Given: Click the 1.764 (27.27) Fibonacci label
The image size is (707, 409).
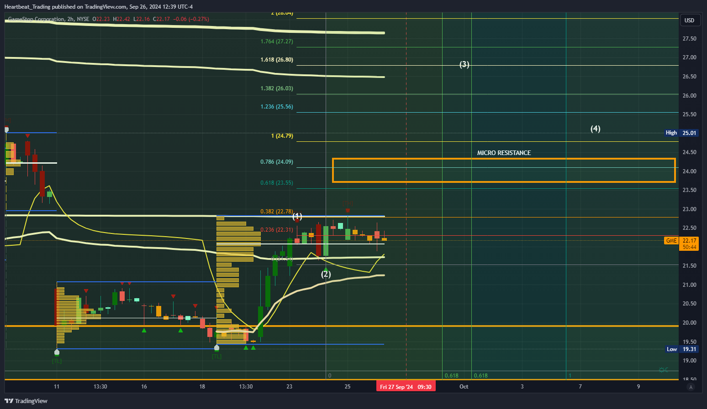Looking at the screenshot, I should point(277,41).
